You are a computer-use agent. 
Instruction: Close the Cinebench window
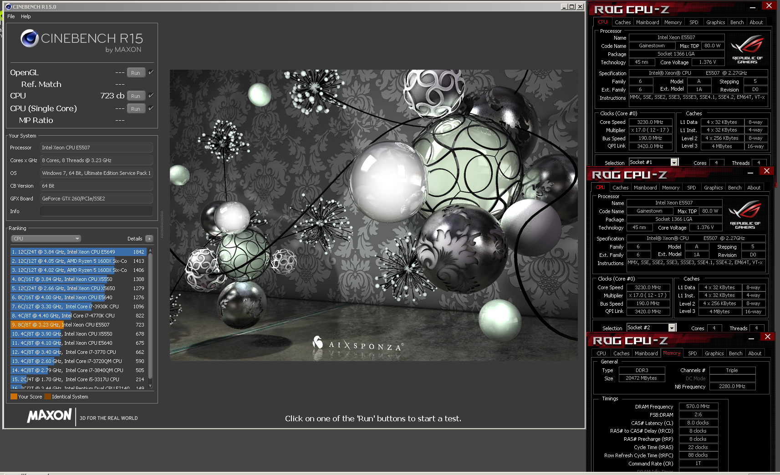(580, 7)
